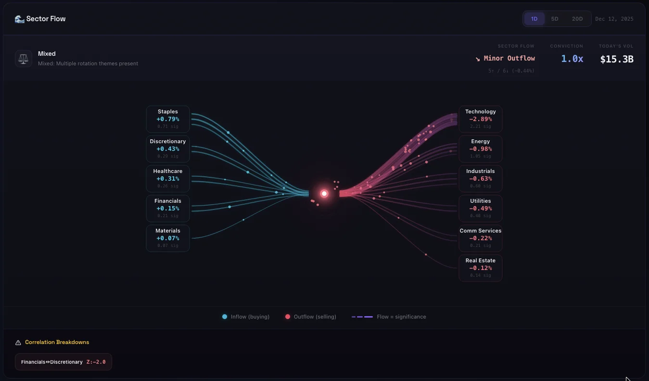The width and height of the screenshot is (649, 381).
Task: Select the Staples sector card
Action: (167, 119)
